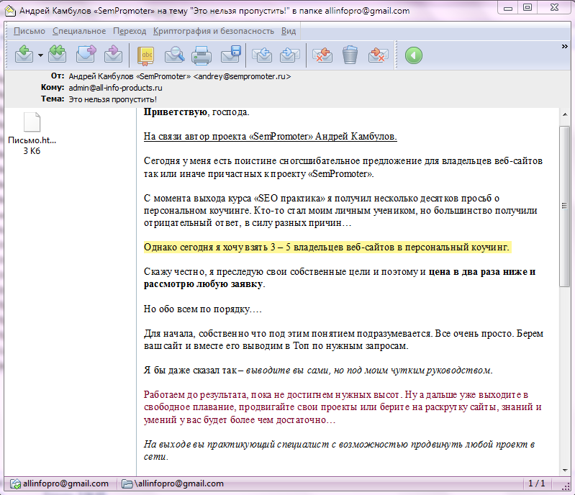Screen dimensions: 575x495
Task: Click subject text Это нельзя пропустить!
Action: (x=112, y=99)
